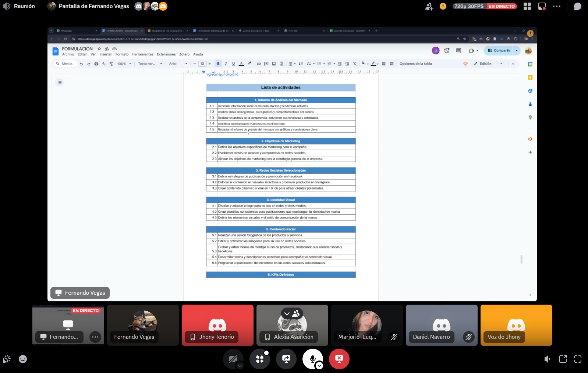Turn on the camera
This screenshot has width=588, height=373.
[x=233, y=359]
